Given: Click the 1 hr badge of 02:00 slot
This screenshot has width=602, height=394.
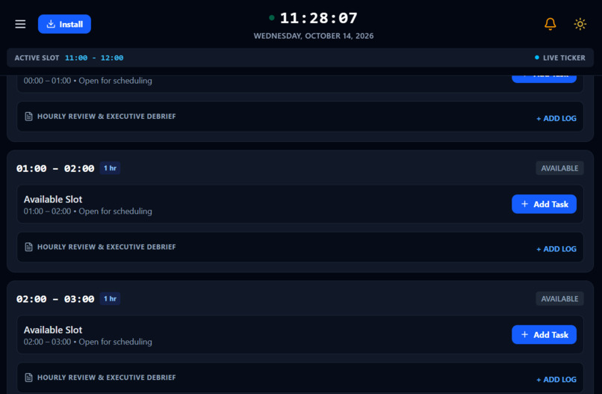Looking at the screenshot, I should (110, 298).
